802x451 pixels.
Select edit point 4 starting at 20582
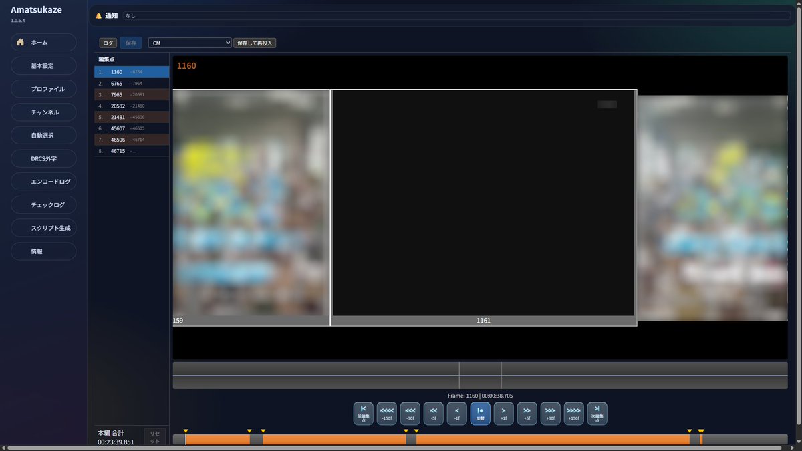tap(132, 106)
